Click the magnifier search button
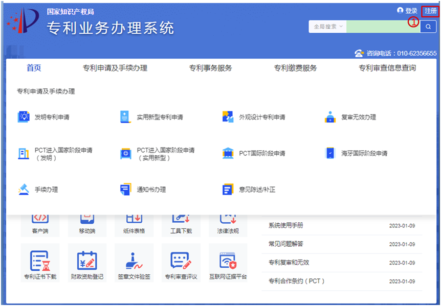 tap(428, 27)
